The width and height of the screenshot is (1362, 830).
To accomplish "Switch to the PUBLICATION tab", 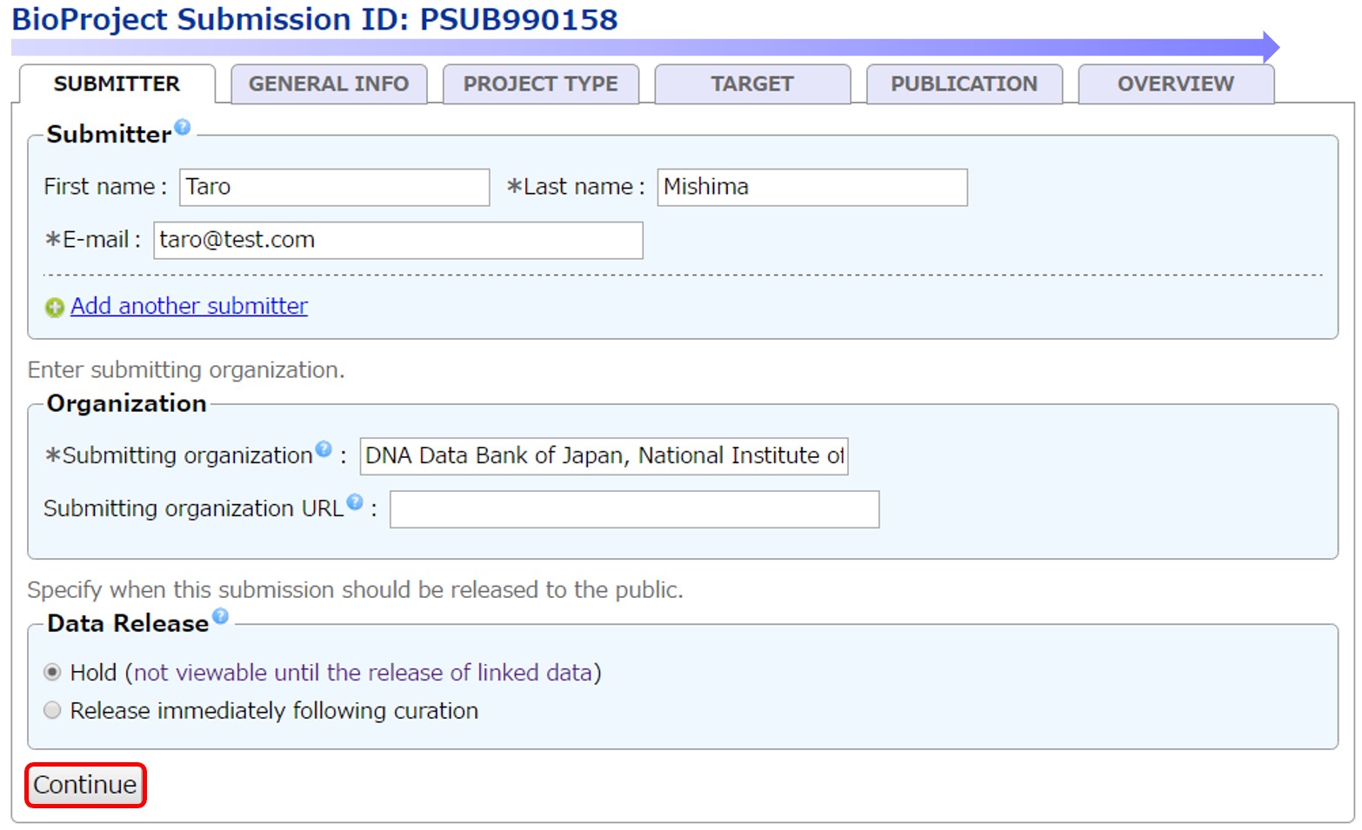I will tap(964, 84).
